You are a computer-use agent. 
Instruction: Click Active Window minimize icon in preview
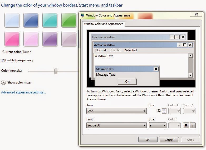click(179, 45)
